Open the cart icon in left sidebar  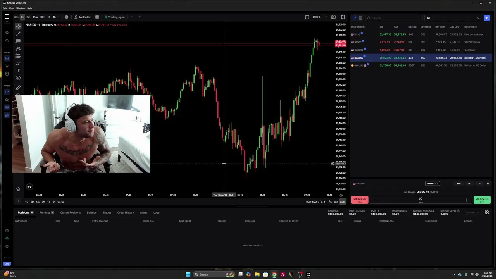pyautogui.click(x=7, y=66)
